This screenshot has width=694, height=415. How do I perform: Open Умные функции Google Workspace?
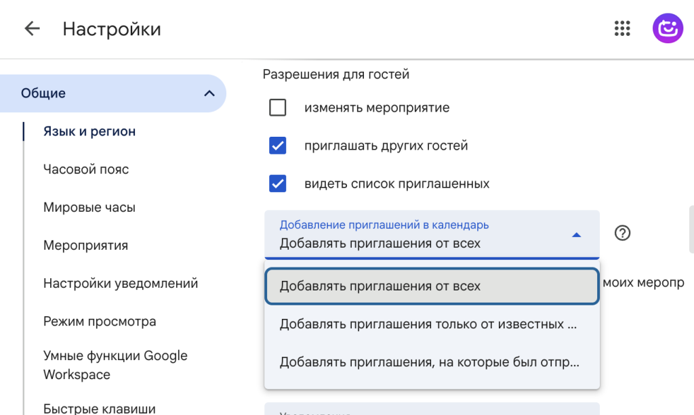tap(115, 365)
